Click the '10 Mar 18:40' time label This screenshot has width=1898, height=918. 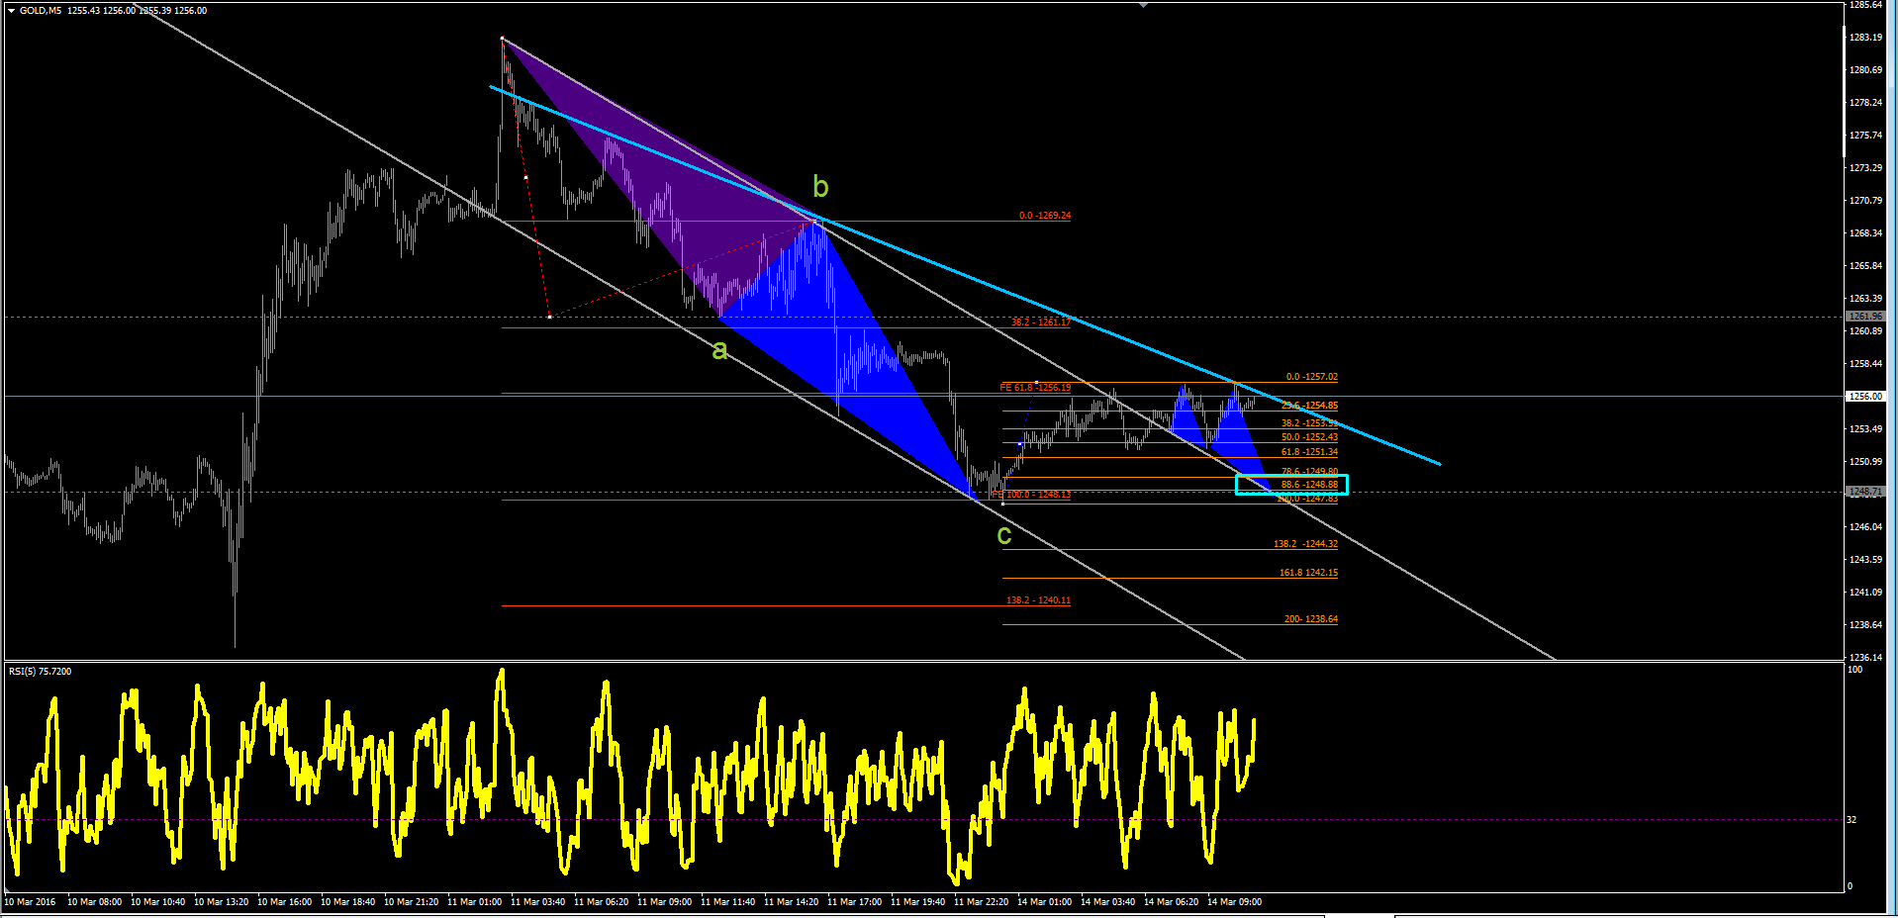coord(348,902)
